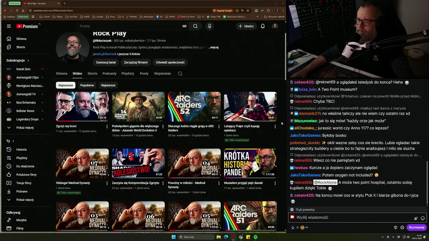Viewport: 429px width, 241px height.
Task: Open browser extensions puzzle icon
Action: click(x=268, y=11)
